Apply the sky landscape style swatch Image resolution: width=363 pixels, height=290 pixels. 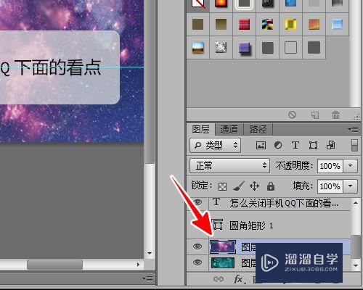(197, 47)
